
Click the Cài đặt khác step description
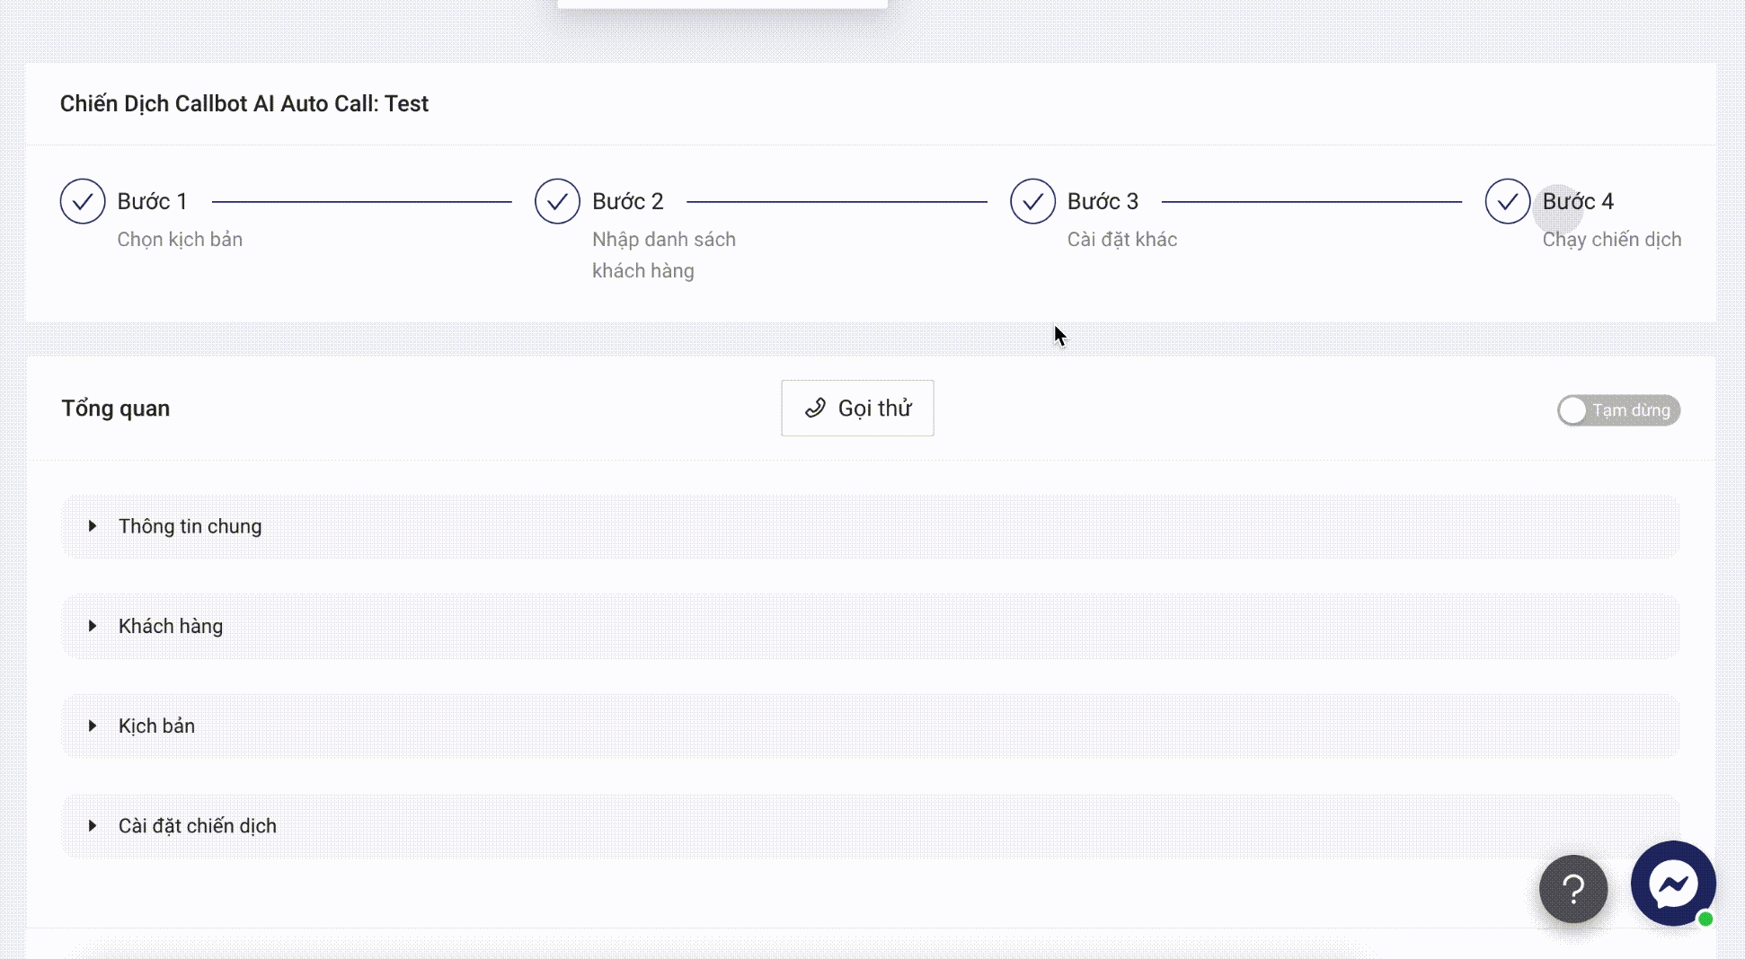point(1121,240)
